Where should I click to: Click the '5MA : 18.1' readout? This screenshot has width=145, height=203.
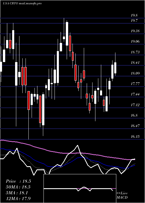(x=17, y=193)
